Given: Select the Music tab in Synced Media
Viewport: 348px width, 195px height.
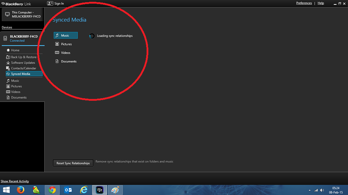Looking at the screenshot, I should (66, 36).
